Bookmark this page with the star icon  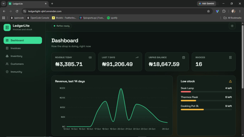(208, 11)
